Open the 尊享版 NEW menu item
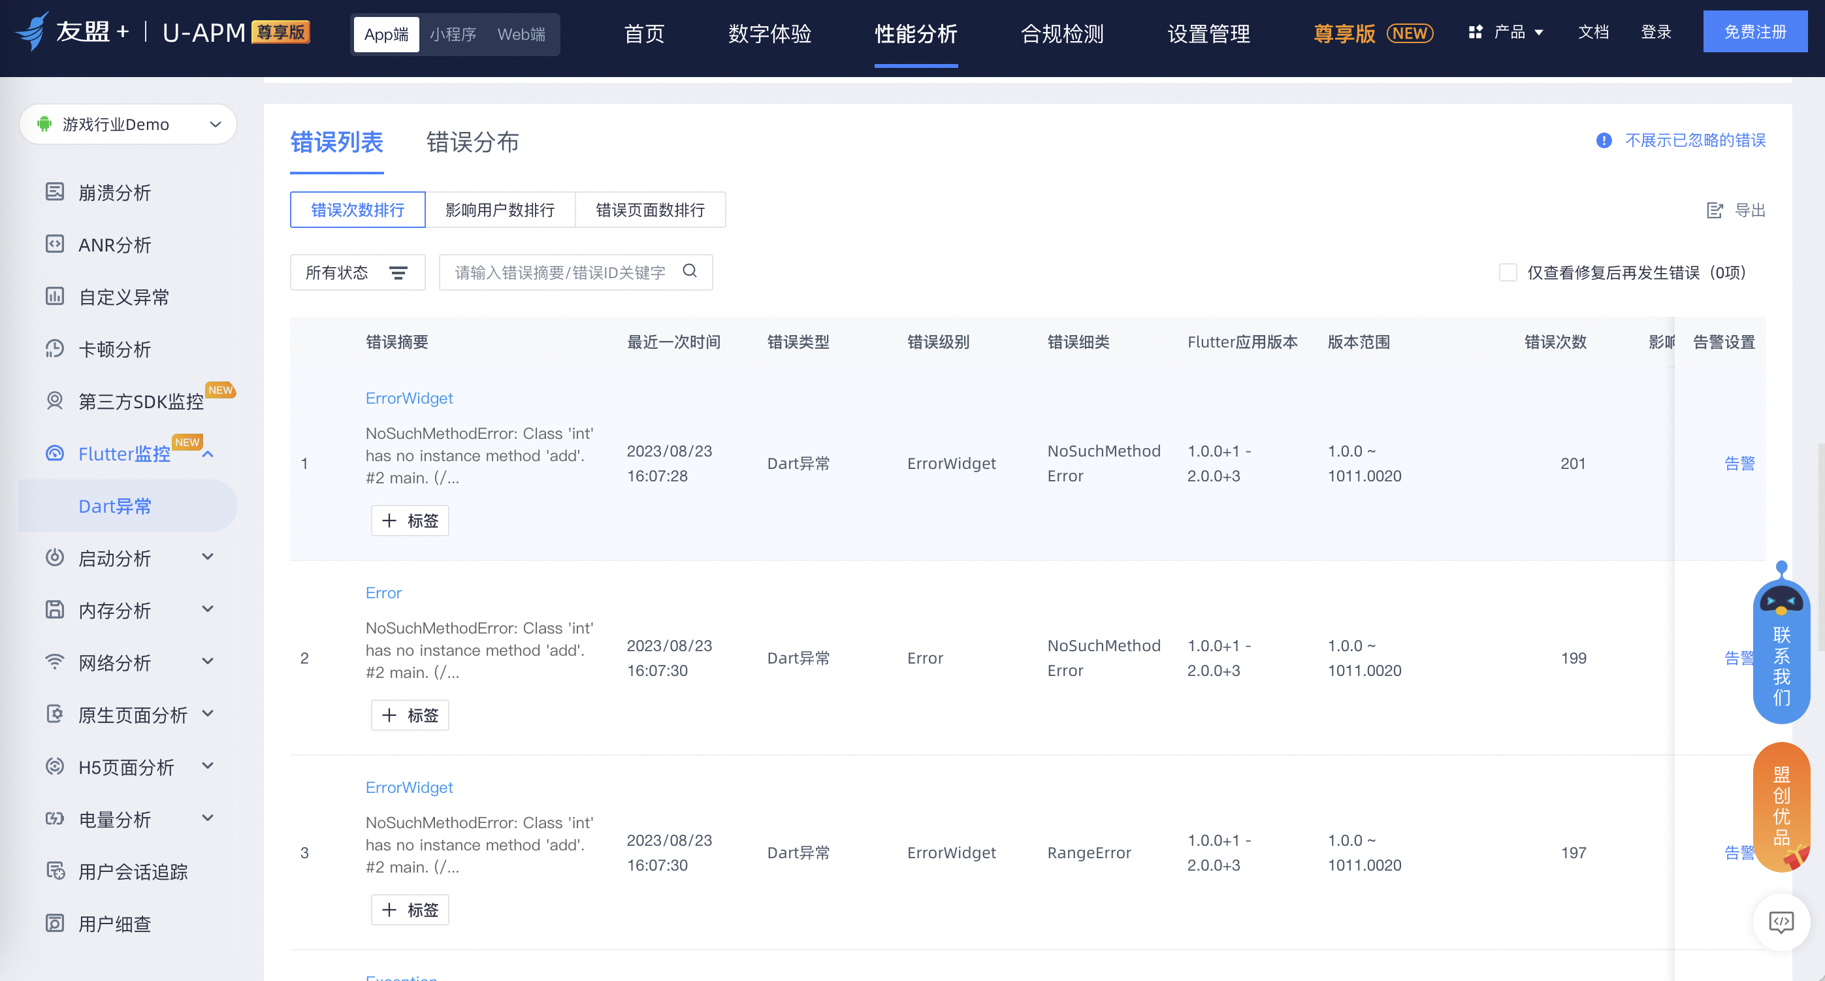Viewport: 1825px width, 981px height. (x=1373, y=33)
